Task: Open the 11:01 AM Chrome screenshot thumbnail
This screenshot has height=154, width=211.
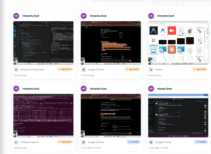Action: [111, 115]
